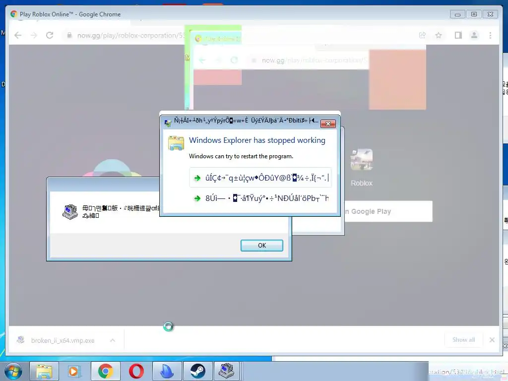This screenshot has height=381, width=508.
Task: Open Chrome profile avatar
Action: [474, 35]
